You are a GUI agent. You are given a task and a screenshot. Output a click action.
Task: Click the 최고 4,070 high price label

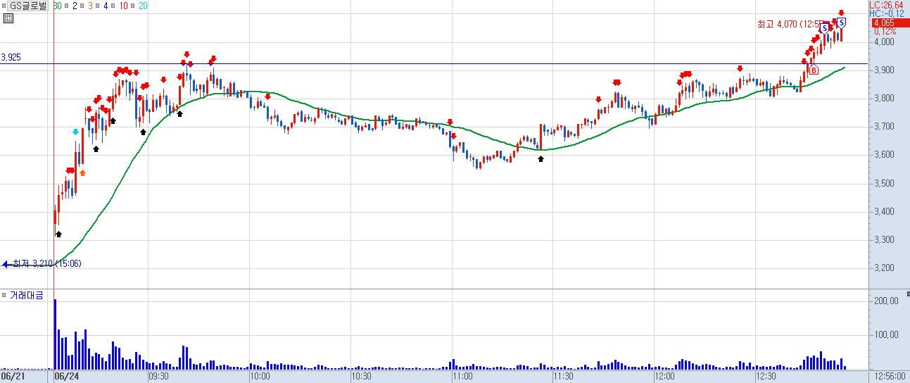pyautogui.click(x=790, y=25)
